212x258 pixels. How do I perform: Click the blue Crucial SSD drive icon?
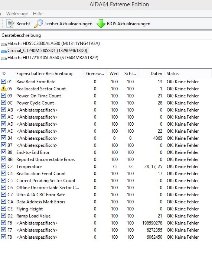[x=4, y=51]
